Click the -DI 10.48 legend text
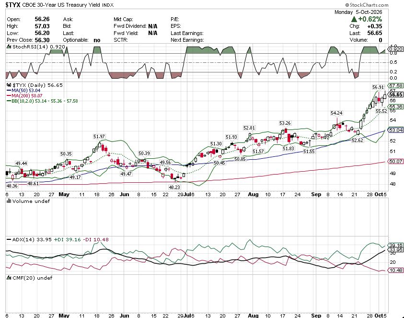 click(96, 240)
